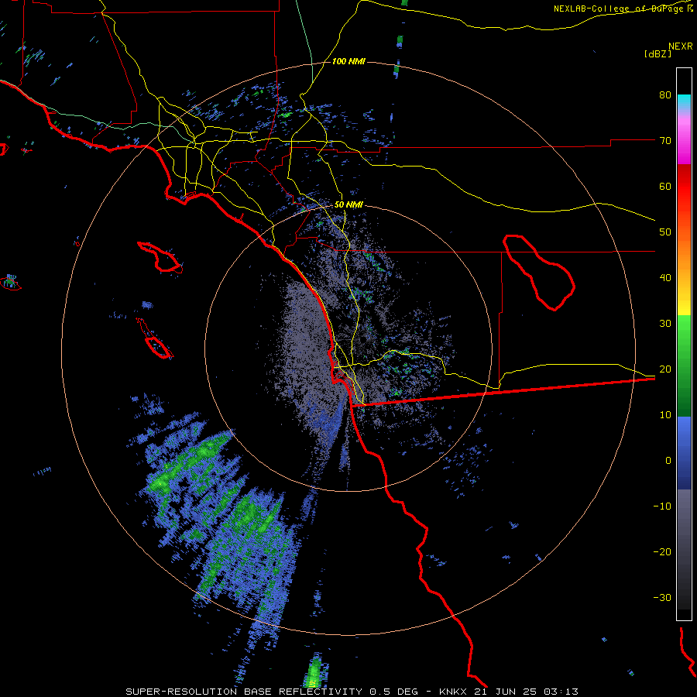Click the 40 value on the color scale

(665, 278)
